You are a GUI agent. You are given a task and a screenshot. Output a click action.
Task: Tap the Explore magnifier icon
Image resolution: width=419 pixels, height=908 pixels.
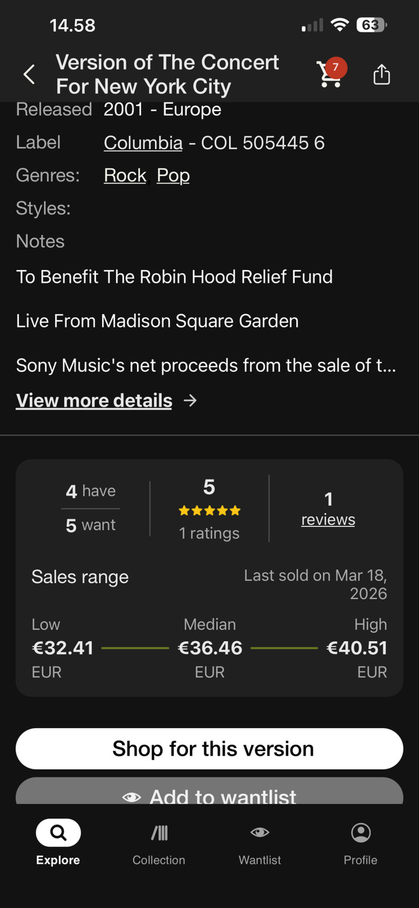click(x=58, y=833)
